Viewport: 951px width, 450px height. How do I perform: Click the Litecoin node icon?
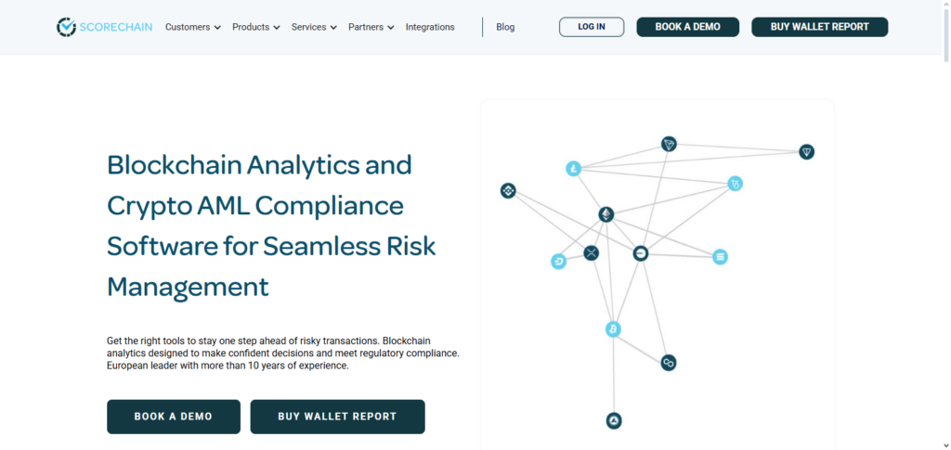[x=574, y=169]
